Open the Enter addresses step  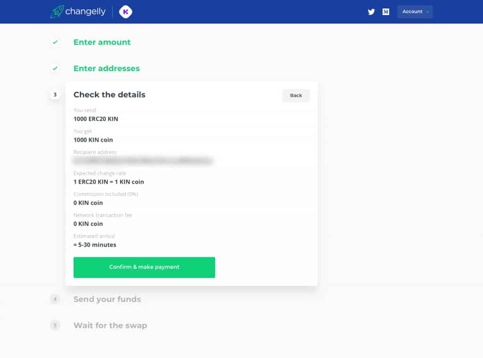pos(107,68)
